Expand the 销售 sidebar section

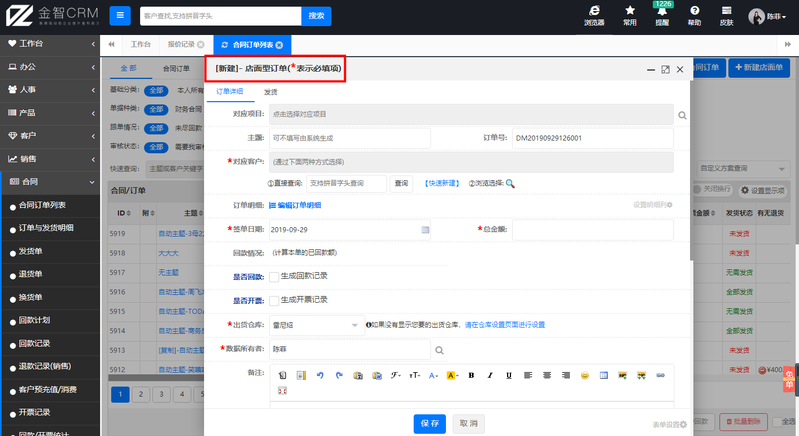point(50,159)
